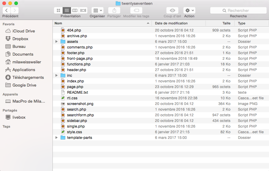Select the style.css stylesheet icon
269x171 pixels.
coord(63,132)
